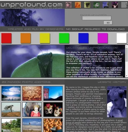Open the unprofound.com logo
This screenshot has height=132, width=128.
coord(31,5)
